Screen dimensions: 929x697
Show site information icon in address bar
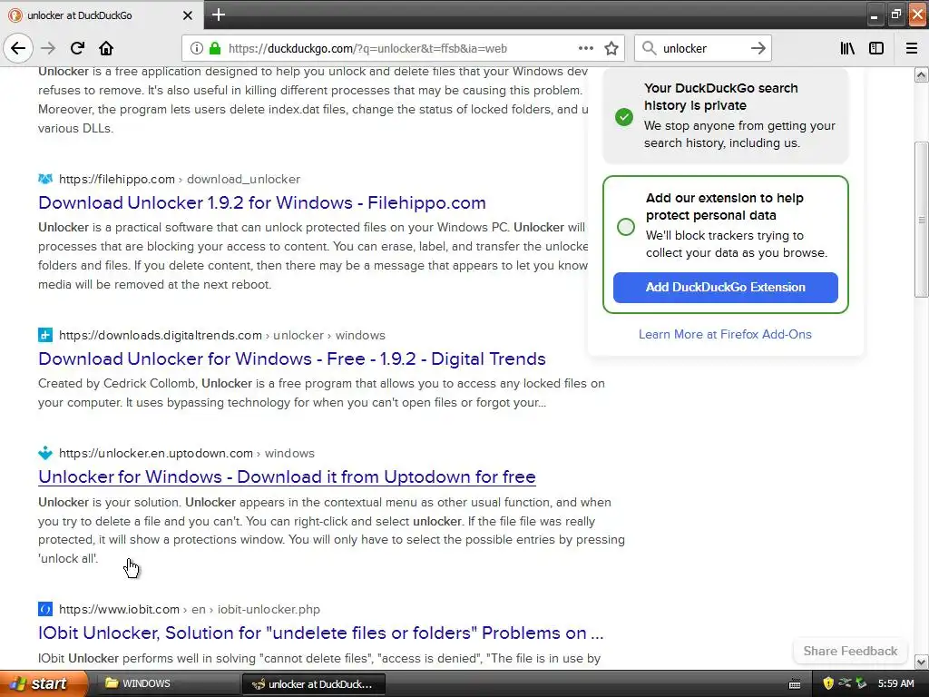click(197, 48)
